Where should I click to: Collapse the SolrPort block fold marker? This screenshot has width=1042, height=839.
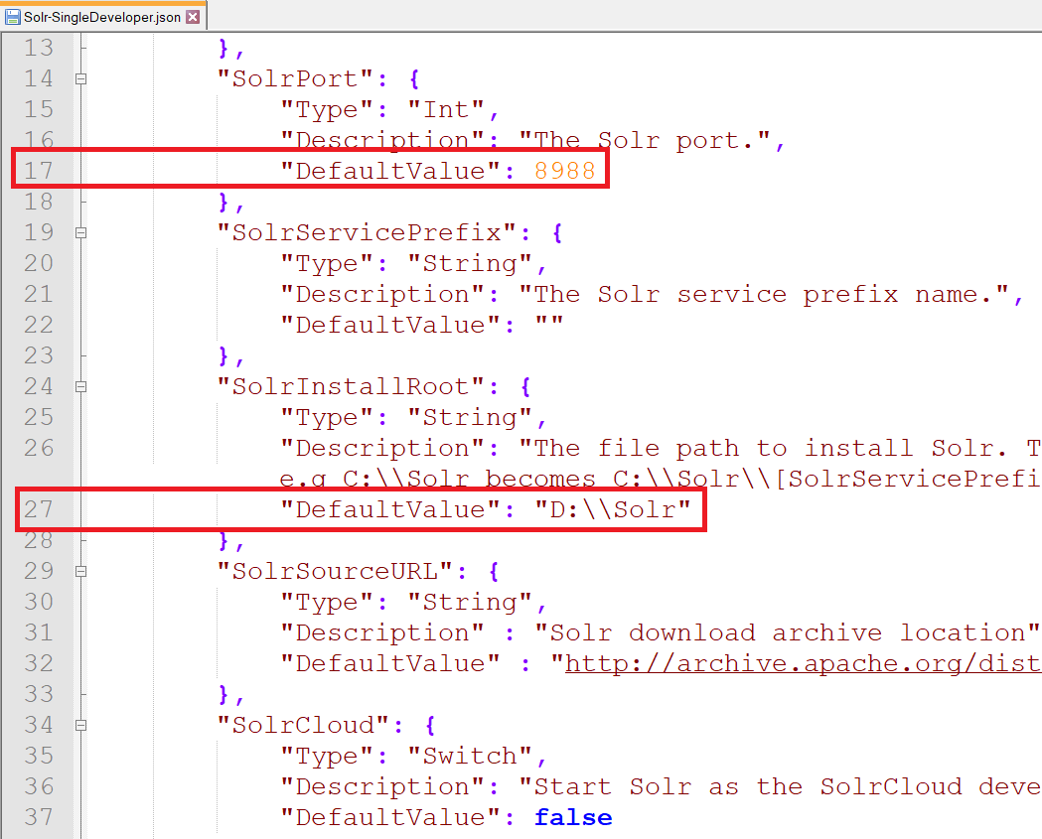(81, 79)
